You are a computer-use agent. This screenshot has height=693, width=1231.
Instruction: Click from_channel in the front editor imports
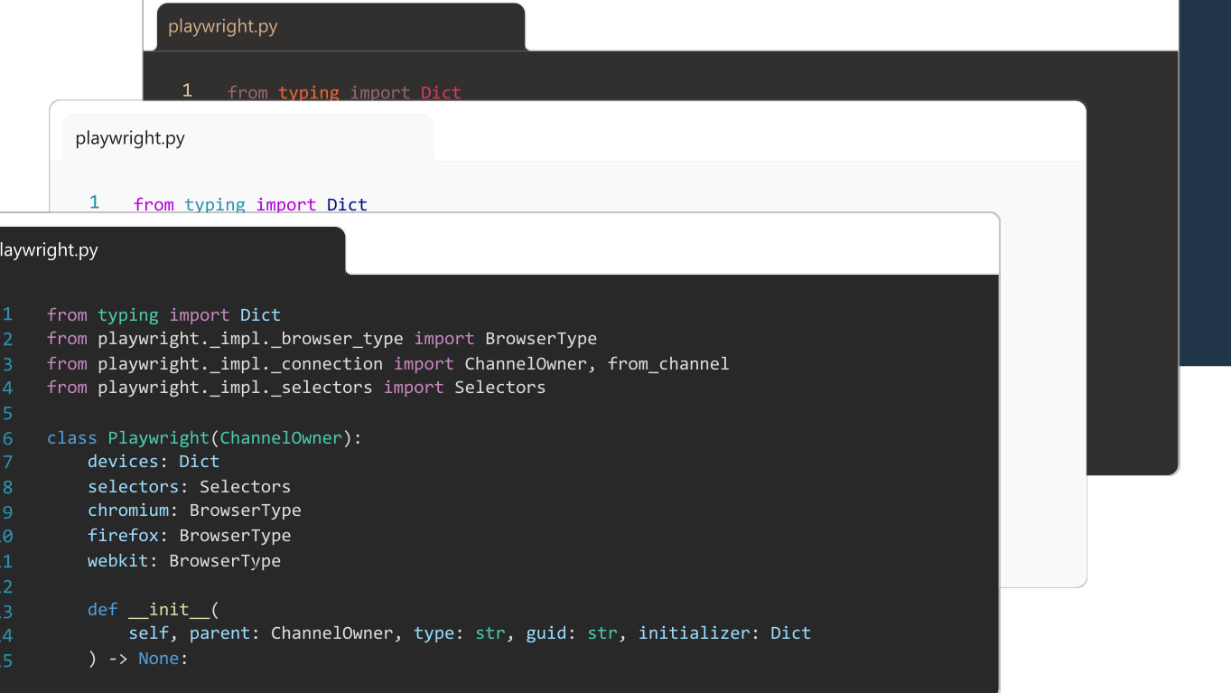click(x=668, y=364)
